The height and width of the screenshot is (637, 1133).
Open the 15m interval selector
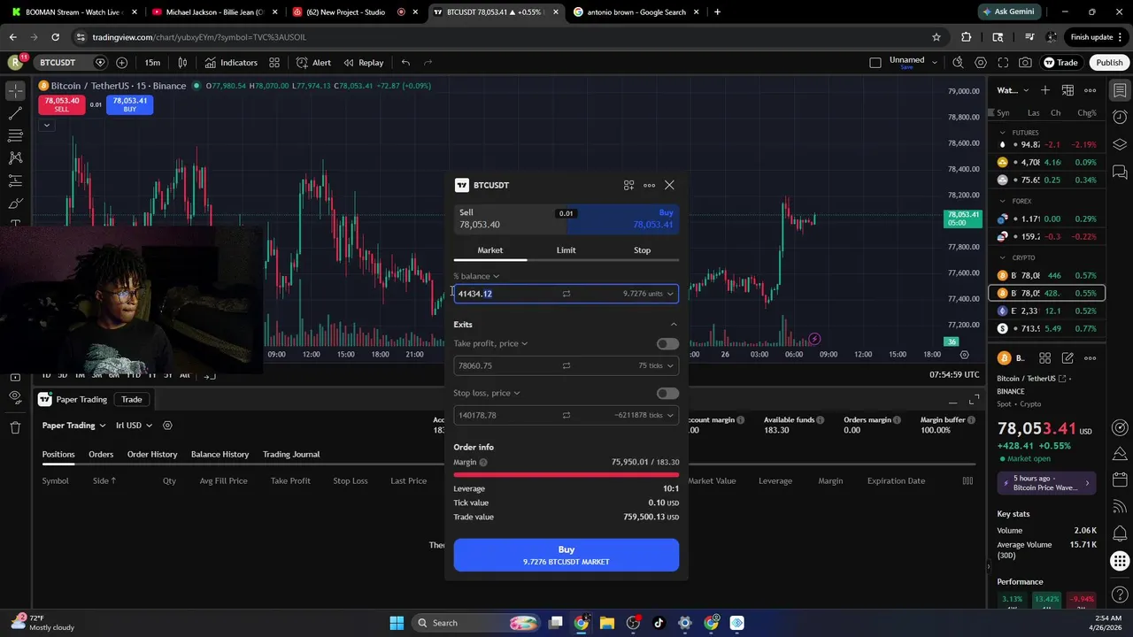click(152, 63)
